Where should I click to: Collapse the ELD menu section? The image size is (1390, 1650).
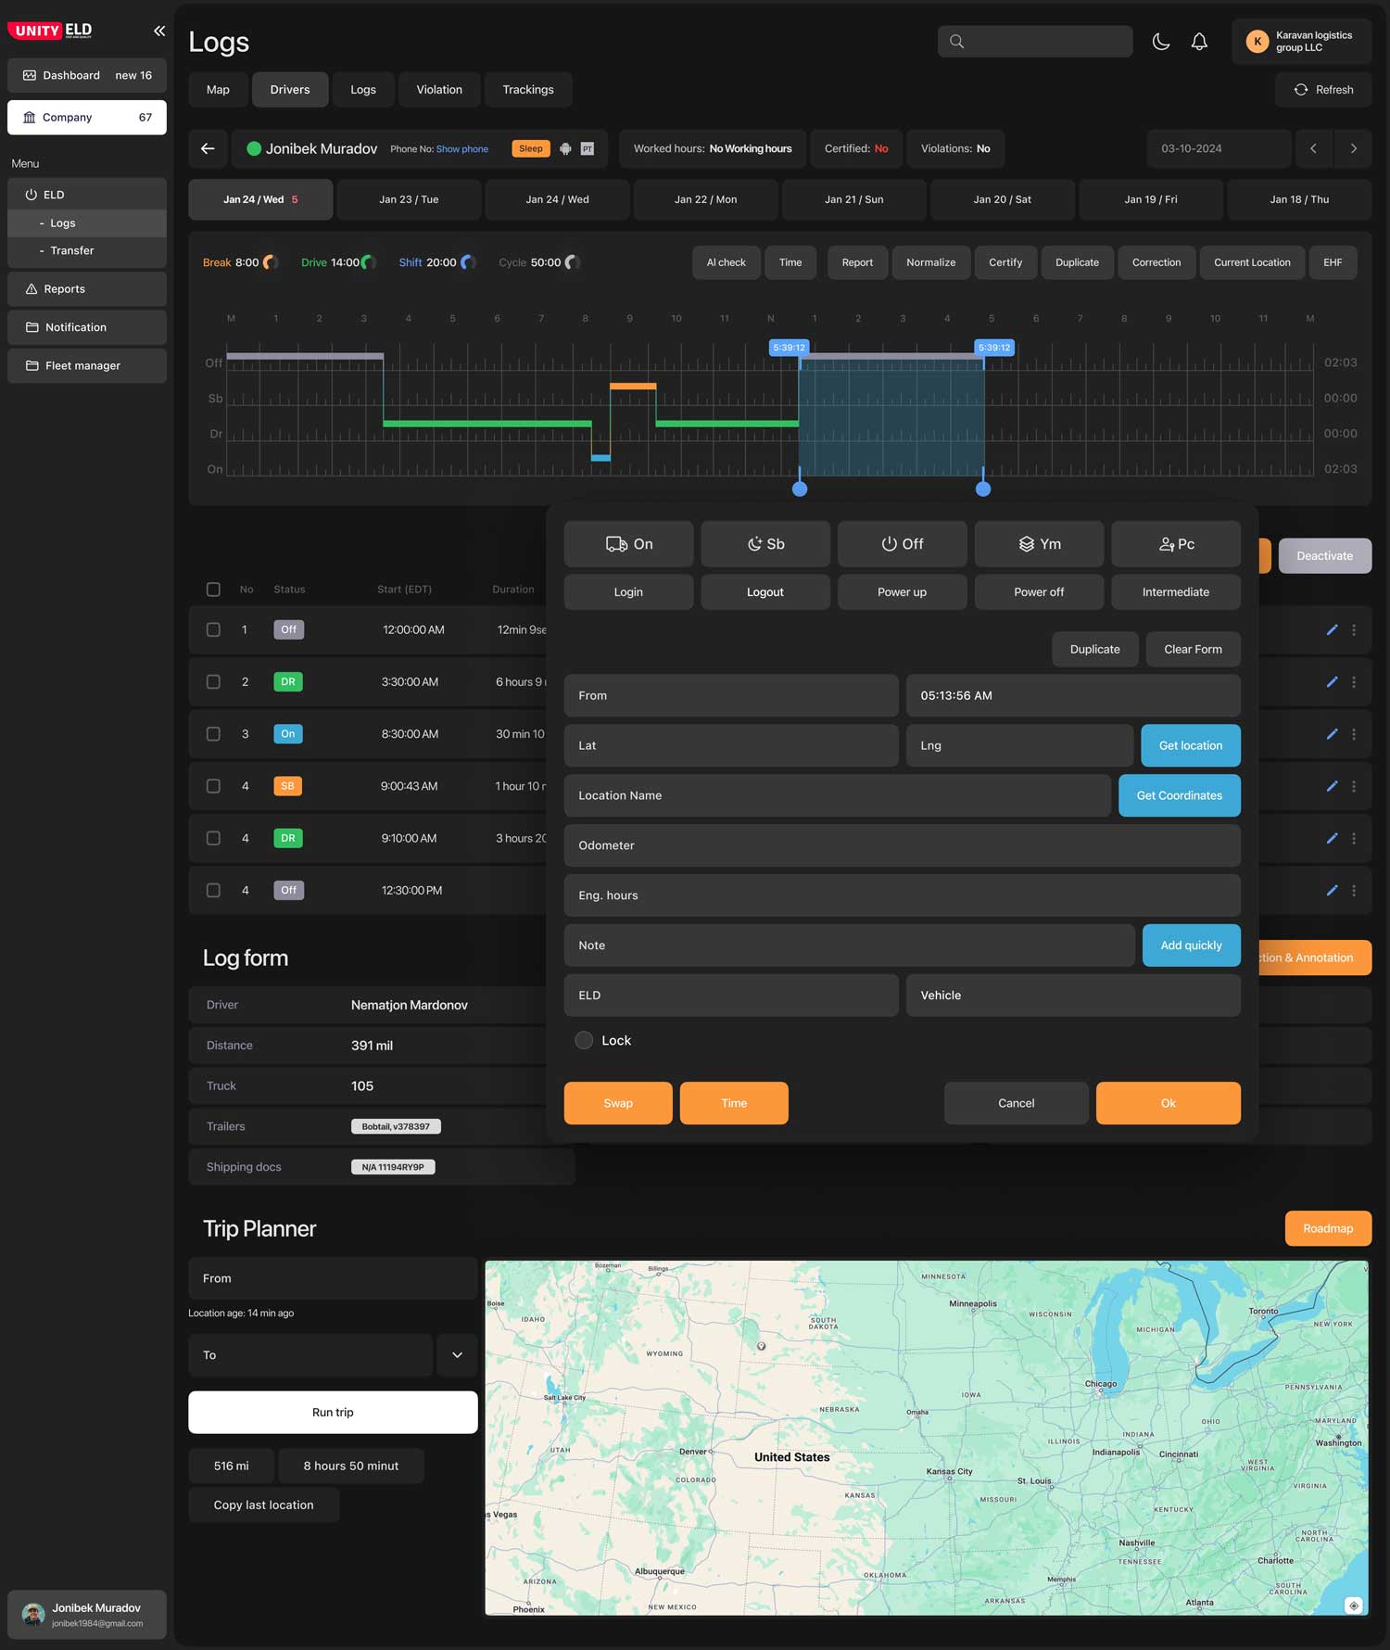pyautogui.click(x=87, y=195)
